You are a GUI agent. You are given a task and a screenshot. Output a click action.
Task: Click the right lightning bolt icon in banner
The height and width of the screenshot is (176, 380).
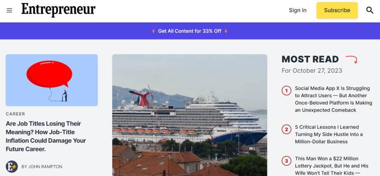pyautogui.click(x=226, y=31)
